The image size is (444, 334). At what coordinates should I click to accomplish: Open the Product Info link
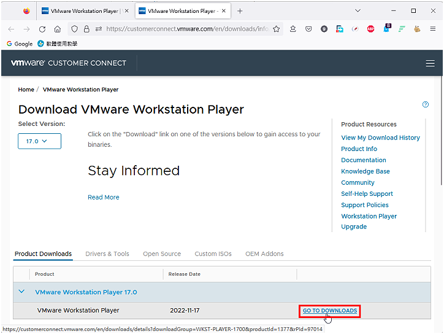point(359,149)
